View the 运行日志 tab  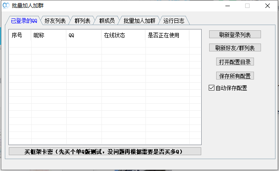[174, 21]
